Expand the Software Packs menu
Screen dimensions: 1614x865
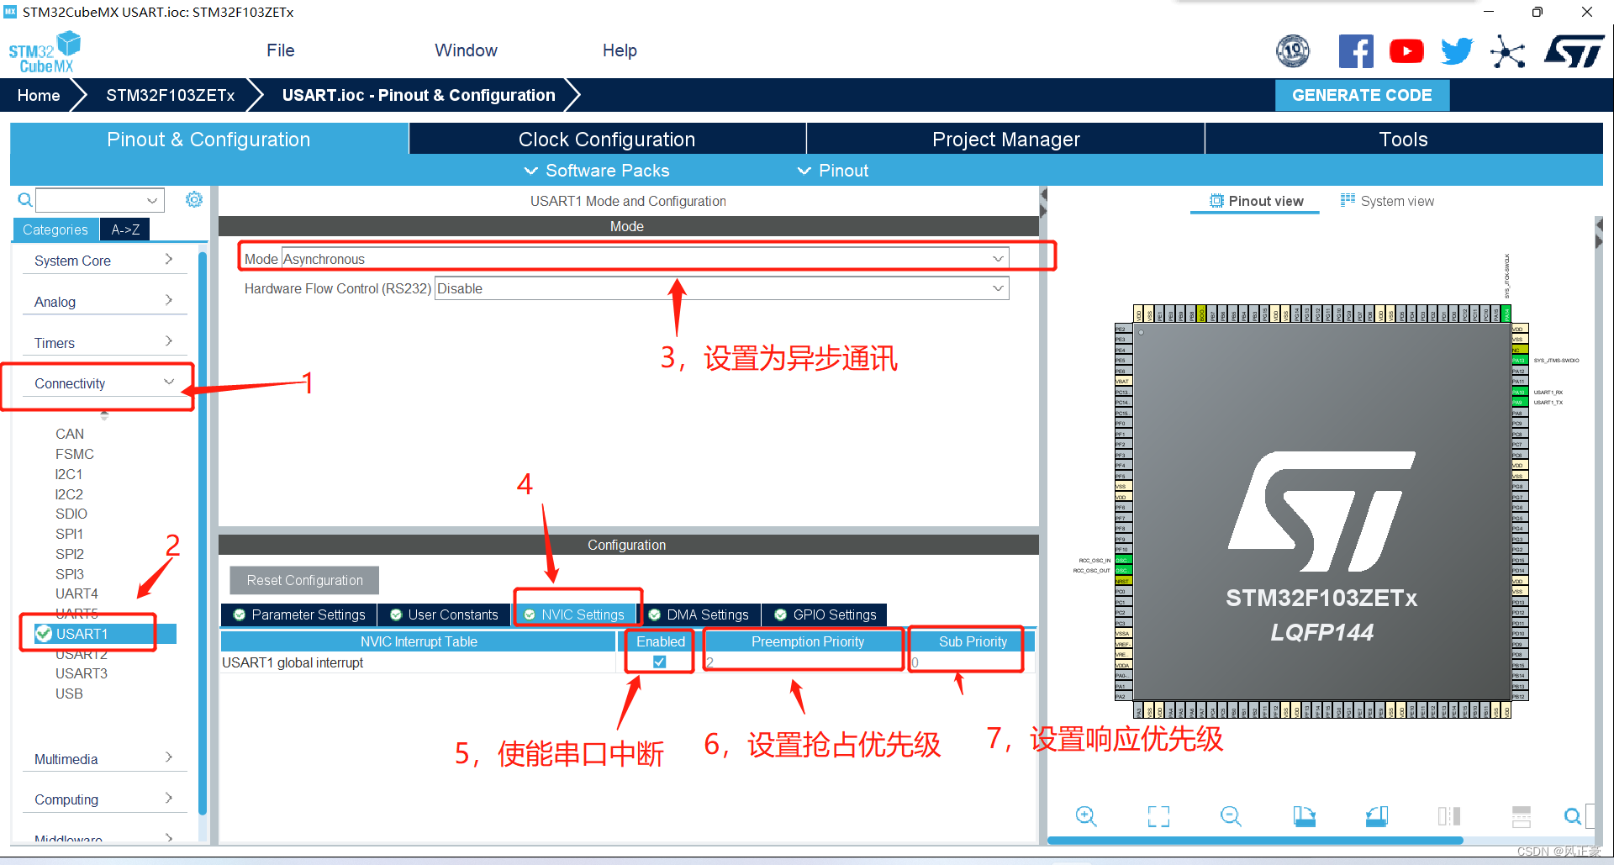click(x=597, y=171)
